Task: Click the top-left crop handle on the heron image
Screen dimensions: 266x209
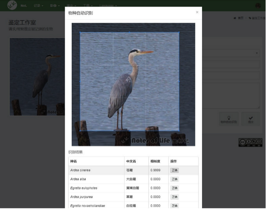Action: pyautogui.click(x=80, y=32)
